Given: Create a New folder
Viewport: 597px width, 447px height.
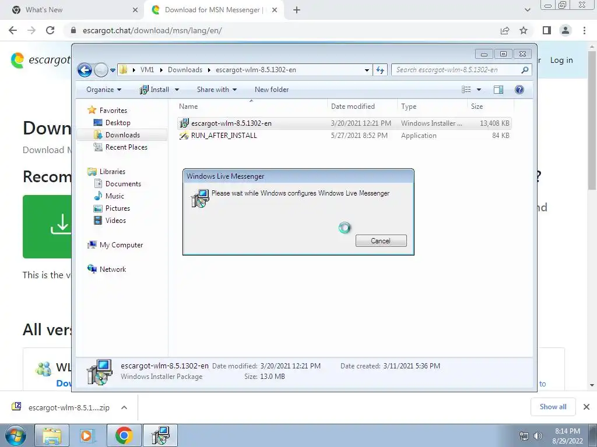Looking at the screenshot, I should tap(272, 90).
